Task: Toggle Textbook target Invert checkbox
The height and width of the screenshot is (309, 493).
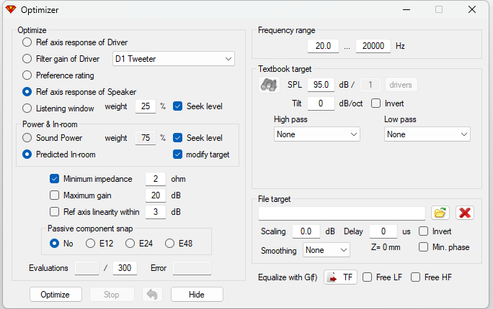Action: point(376,103)
